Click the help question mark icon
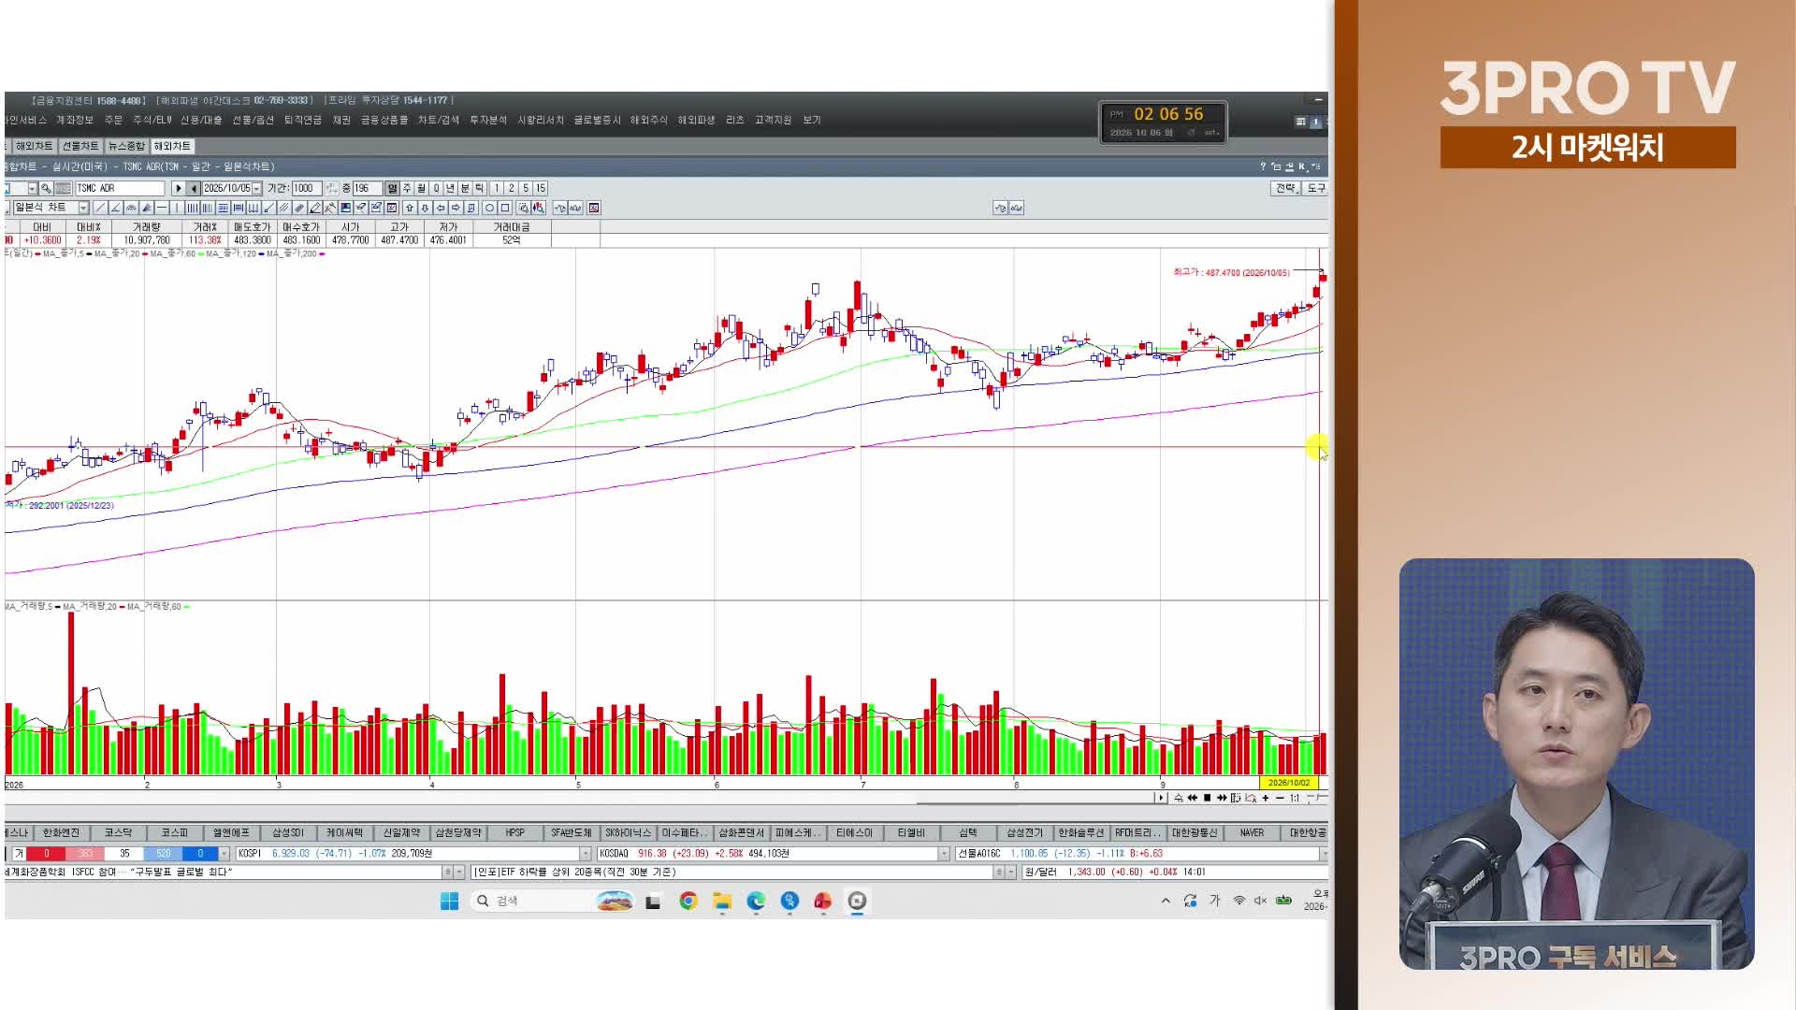Image resolution: width=1796 pixels, height=1010 pixels. coord(1263,166)
